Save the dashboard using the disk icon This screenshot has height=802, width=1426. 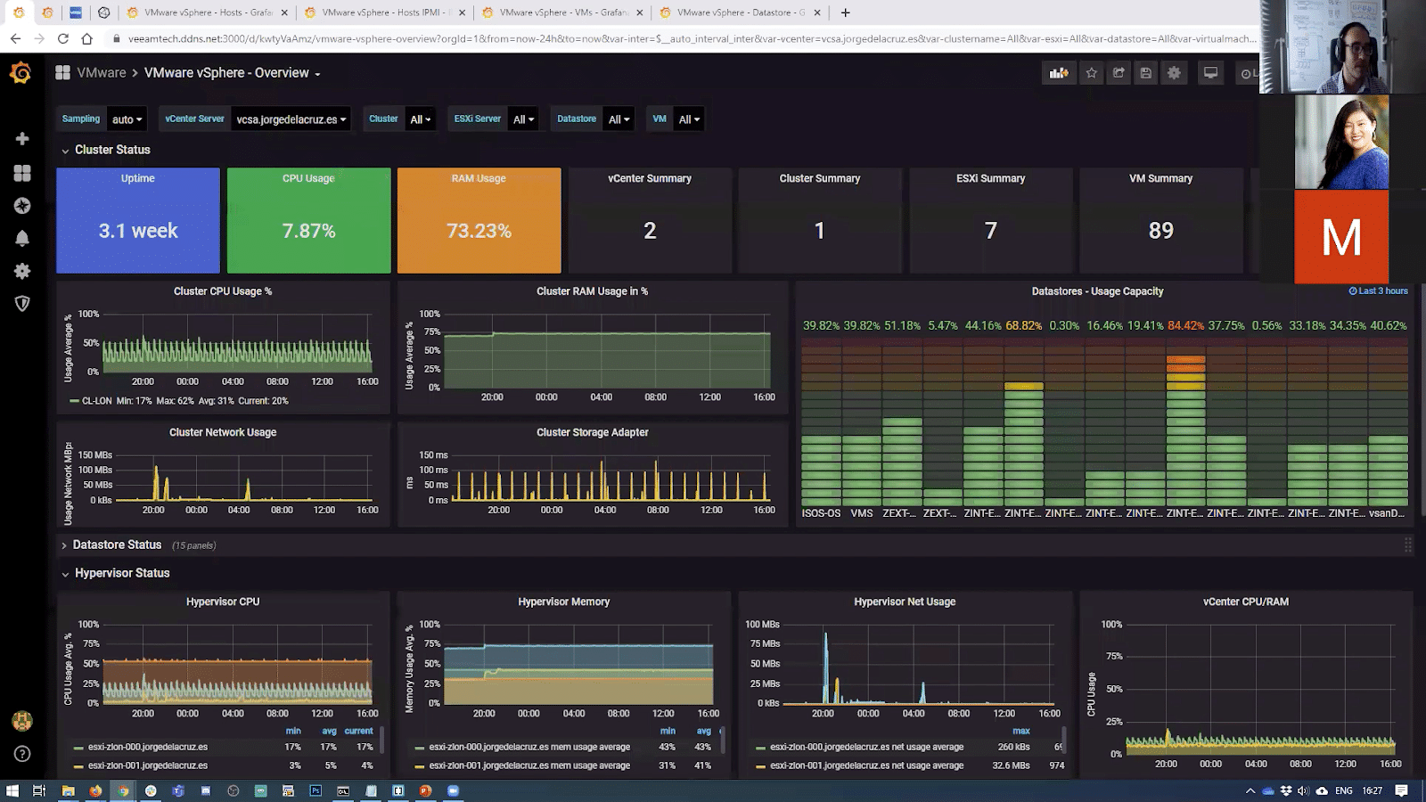(1144, 72)
